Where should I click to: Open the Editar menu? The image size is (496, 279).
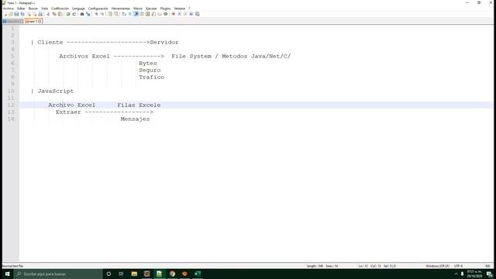coord(21,9)
